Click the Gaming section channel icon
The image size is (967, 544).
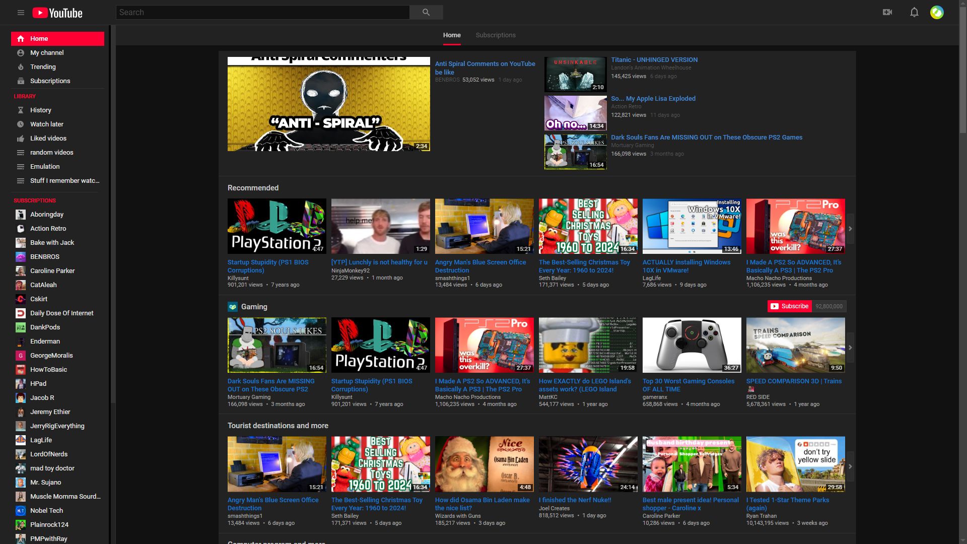click(x=232, y=307)
